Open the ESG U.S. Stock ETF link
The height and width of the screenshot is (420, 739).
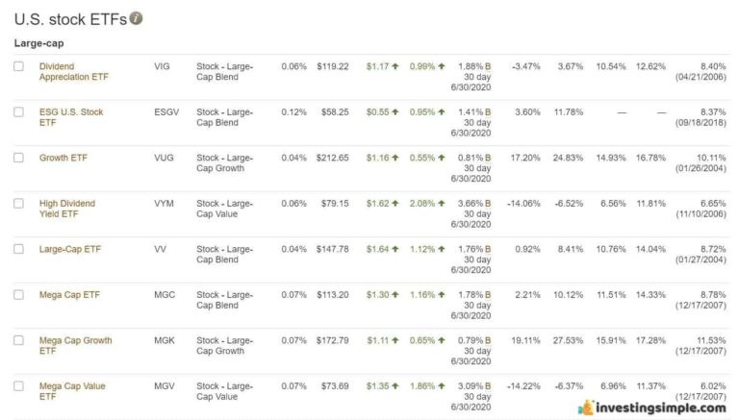coord(70,117)
